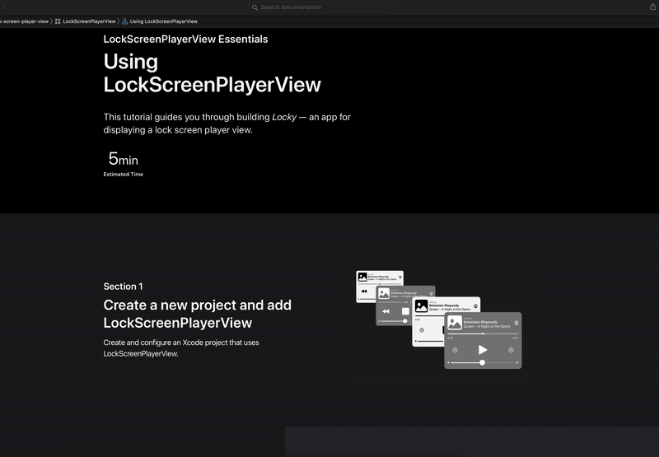Select the Using LockScreenPlayerView breadcrumb
The width and height of the screenshot is (659, 457).
tap(163, 21)
